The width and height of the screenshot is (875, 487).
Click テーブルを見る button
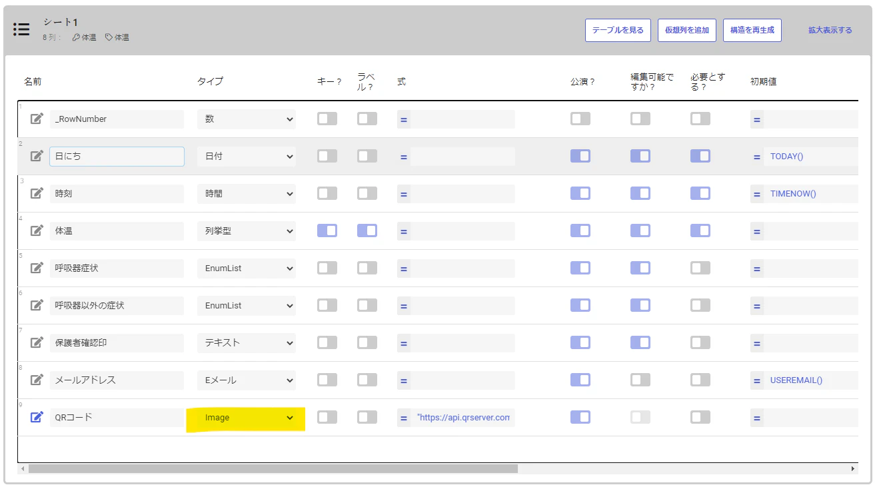[618, 30]
